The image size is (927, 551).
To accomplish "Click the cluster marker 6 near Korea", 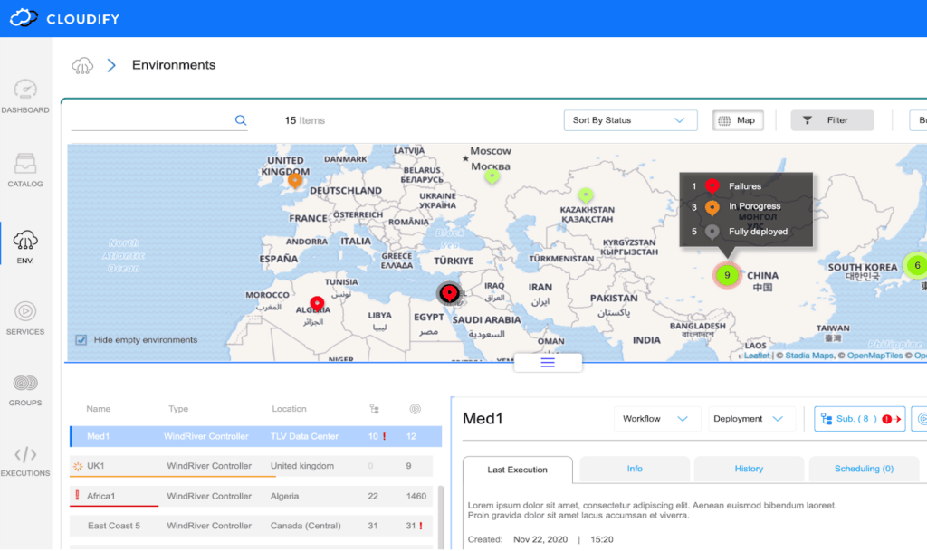I will (x=916, y=266).
